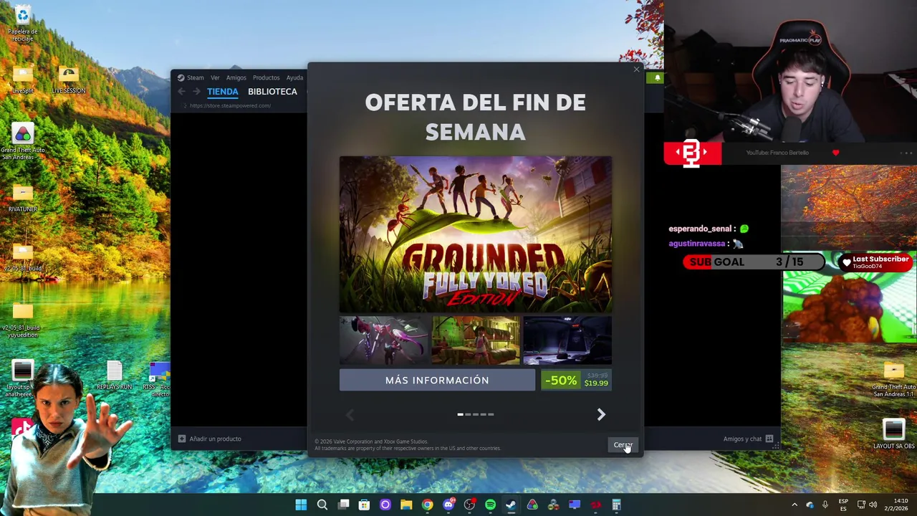Open the RIVATUNER desktop folder
Viewport: 917px width, 516px height.
pos(23,199)
